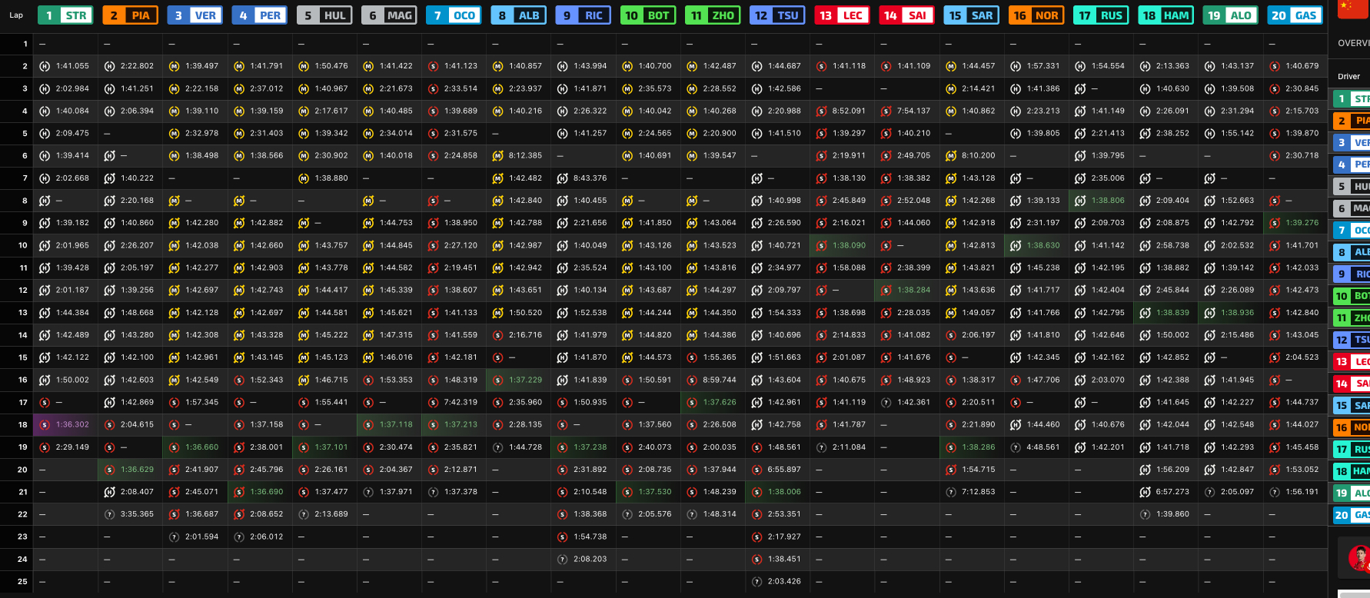The width and height of the screenshot is (1370, 598).
Task: Click the unknown tyre icon beside 3:35.365
Action: pyautogui.click(x=109, y=514)
